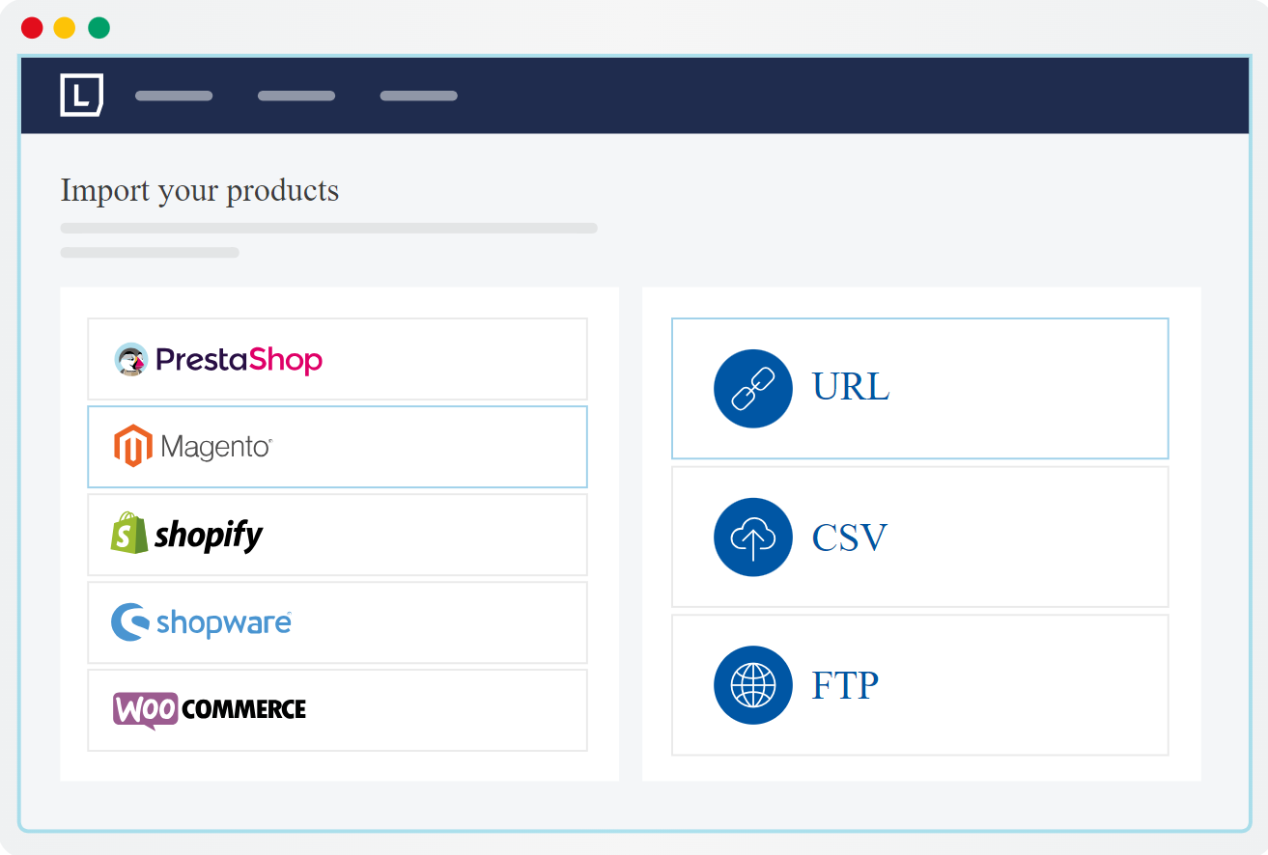Choose the Magento import card
The width and height of the screenshot is (1268, 855).
pyautogui.click(x=337, y=447)
